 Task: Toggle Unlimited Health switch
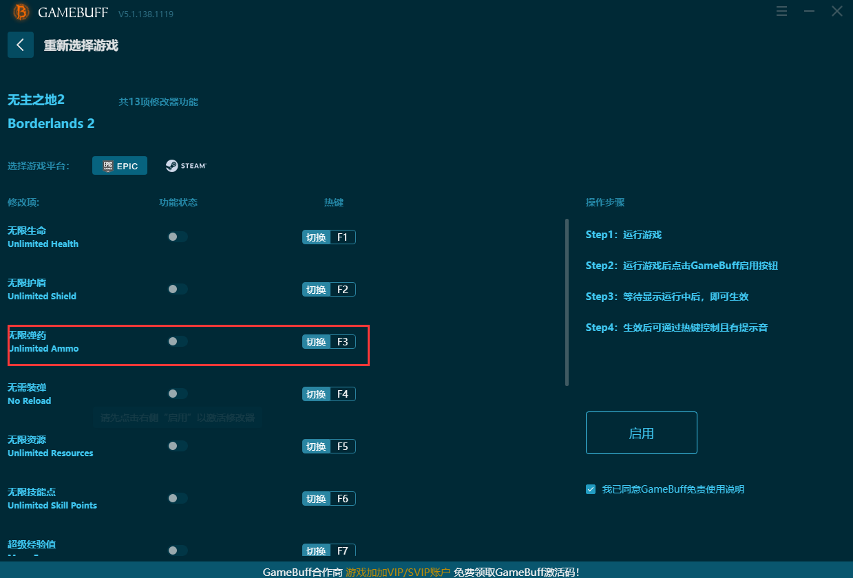178,237
